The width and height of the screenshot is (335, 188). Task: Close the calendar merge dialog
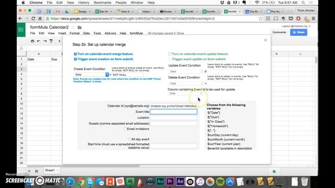click(x=265, y=40)
